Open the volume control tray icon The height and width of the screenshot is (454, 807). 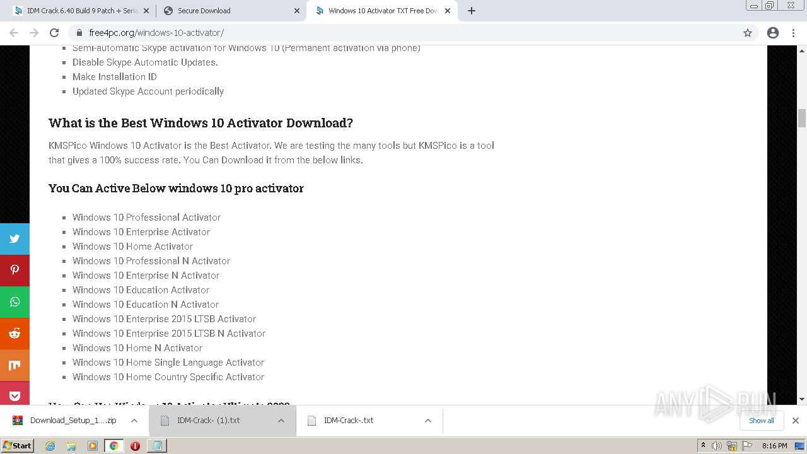[x=717, y=446]
